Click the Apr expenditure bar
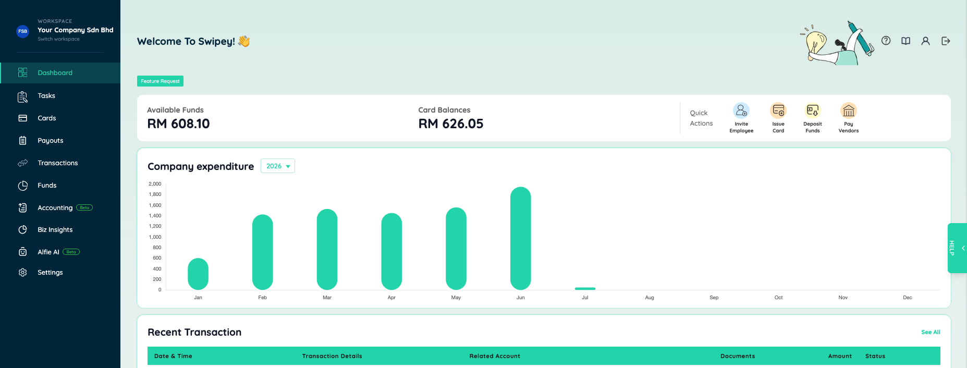Screen dimensions: 967x368 391,251
